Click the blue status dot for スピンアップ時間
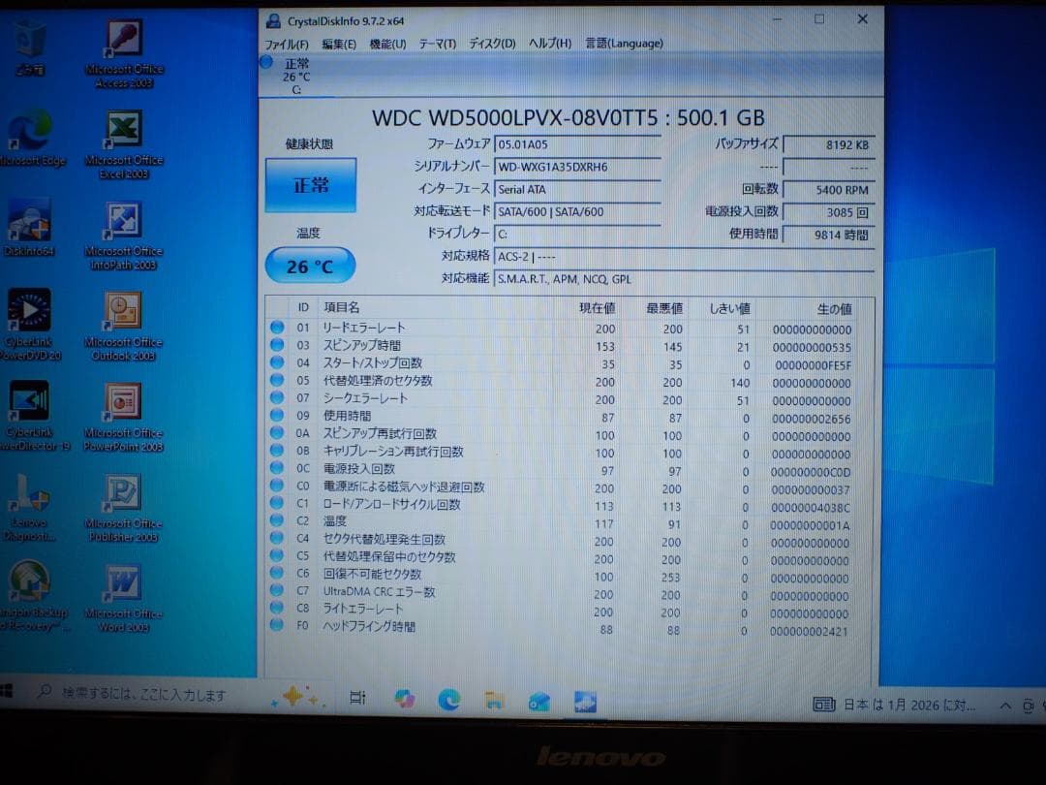The height and width of the screenshot is (785, 1046). click(277, 344)
